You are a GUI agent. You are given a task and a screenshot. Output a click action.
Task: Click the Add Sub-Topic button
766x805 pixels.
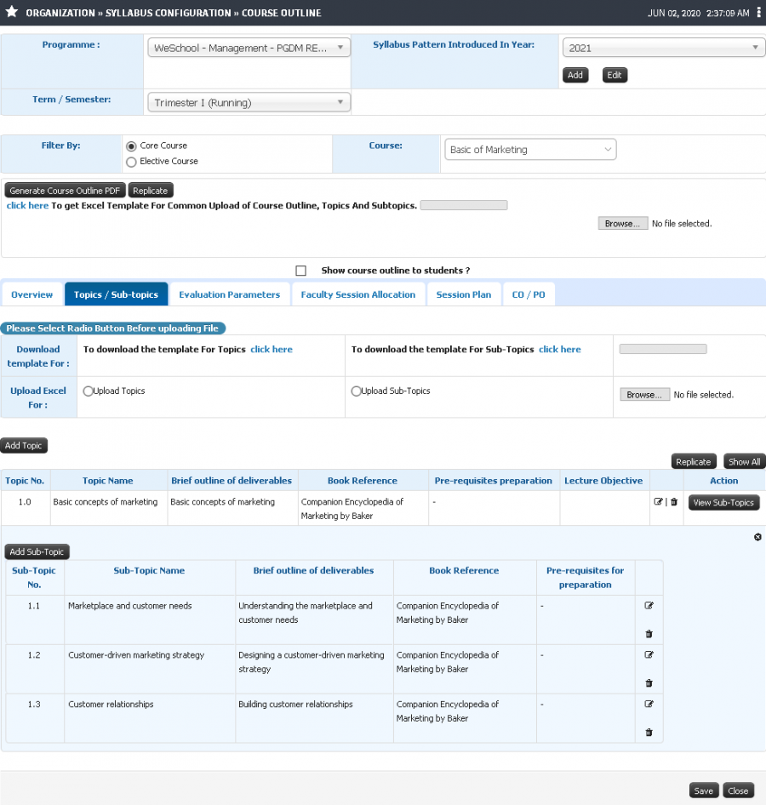pos(37,551)
